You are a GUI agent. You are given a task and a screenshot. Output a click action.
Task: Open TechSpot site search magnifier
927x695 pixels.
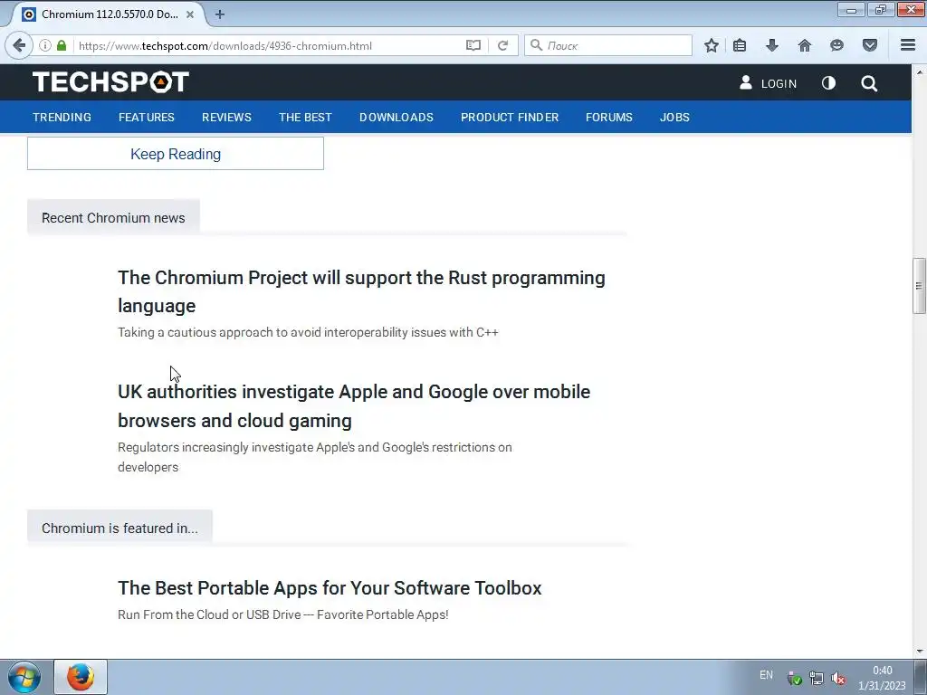click(x=868, y=83)
